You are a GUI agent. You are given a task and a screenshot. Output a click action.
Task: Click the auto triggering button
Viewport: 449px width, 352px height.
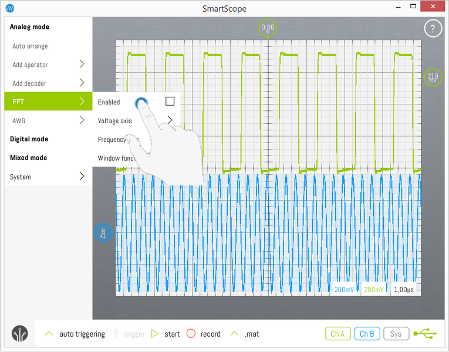point(76,334)
